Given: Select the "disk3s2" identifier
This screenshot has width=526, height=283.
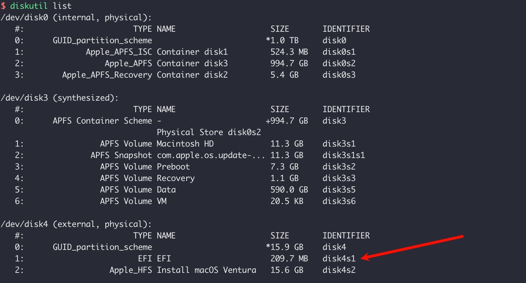Looking at the screenshot, I should 339,167.
